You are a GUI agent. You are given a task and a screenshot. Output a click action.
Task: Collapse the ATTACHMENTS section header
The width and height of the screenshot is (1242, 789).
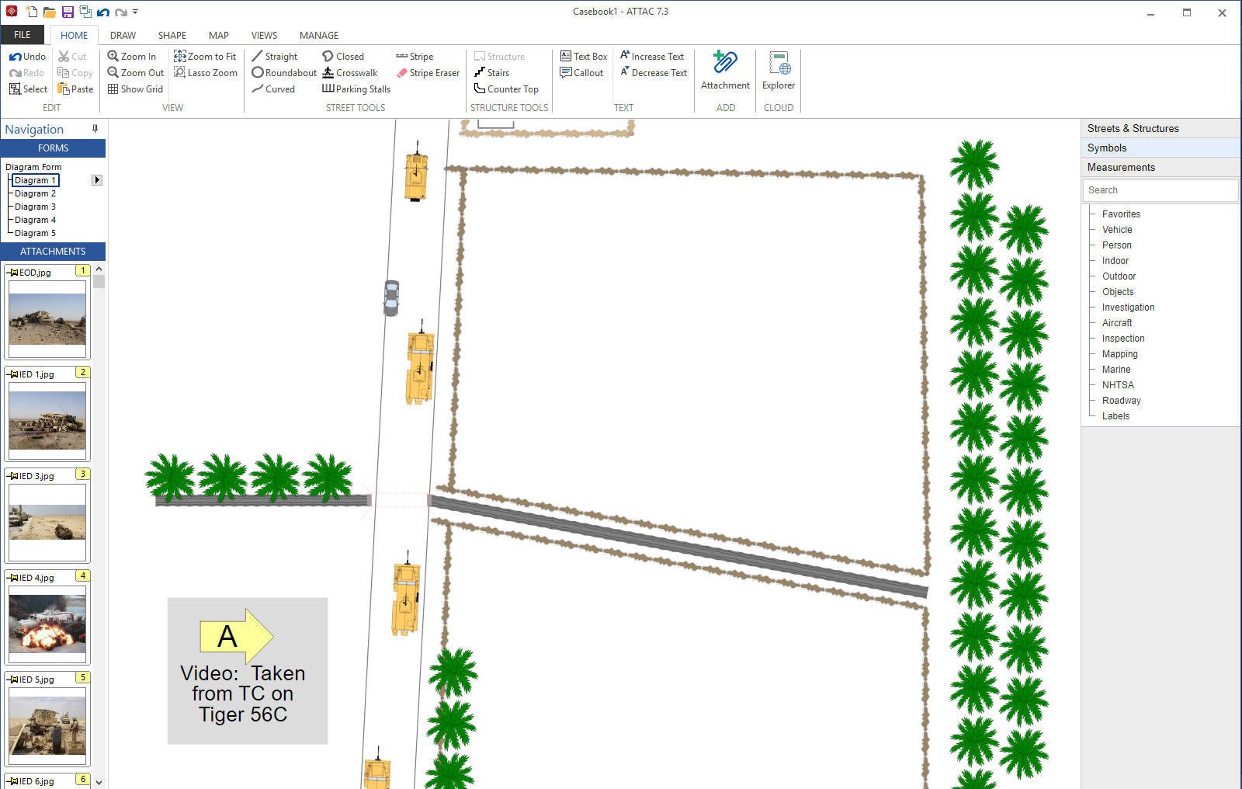click(53, 251)
